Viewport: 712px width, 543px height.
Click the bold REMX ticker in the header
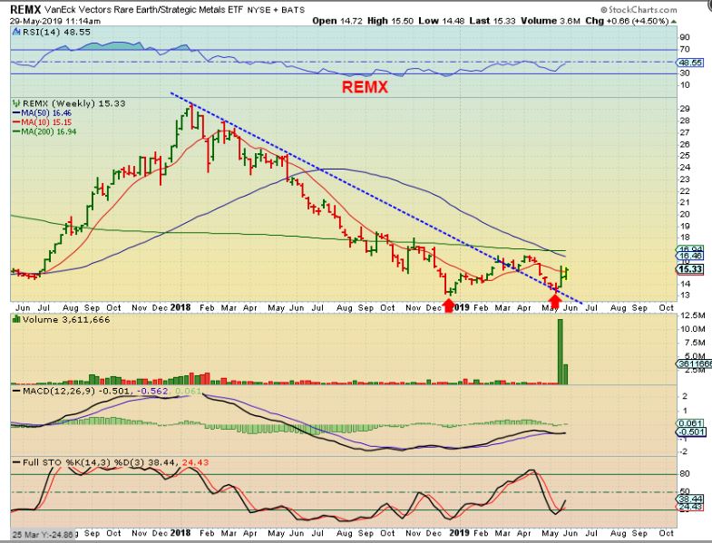coord(25,10)
